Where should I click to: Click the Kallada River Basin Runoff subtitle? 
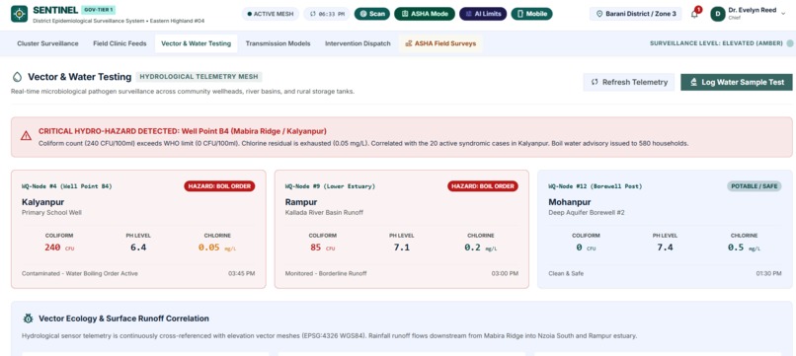click(324, 212)
